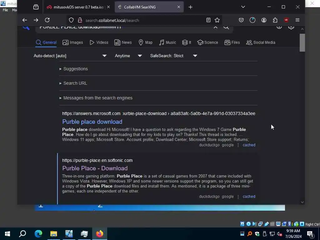Image resolution: width=320 pixels, height=240 pixels.
Task: Open the SafeSearch: Strict dropdown
Action: coord(173,56)
